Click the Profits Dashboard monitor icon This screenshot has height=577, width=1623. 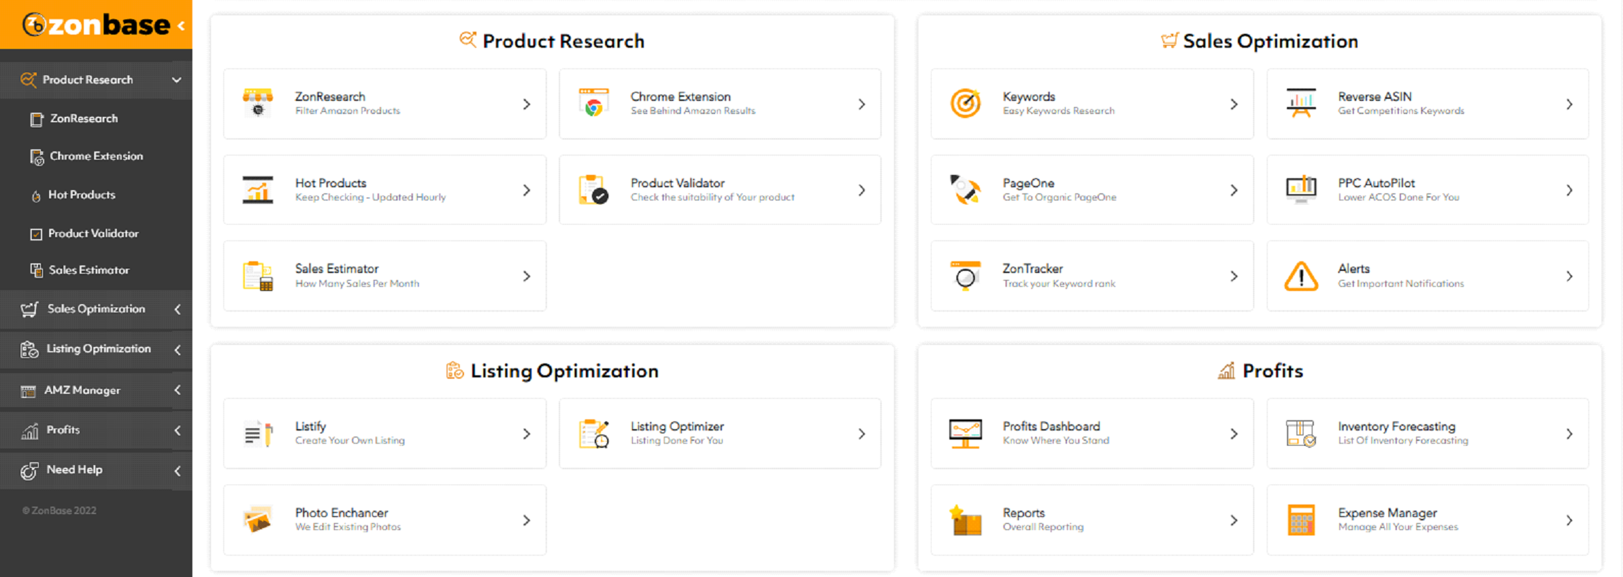coord(965,434)
